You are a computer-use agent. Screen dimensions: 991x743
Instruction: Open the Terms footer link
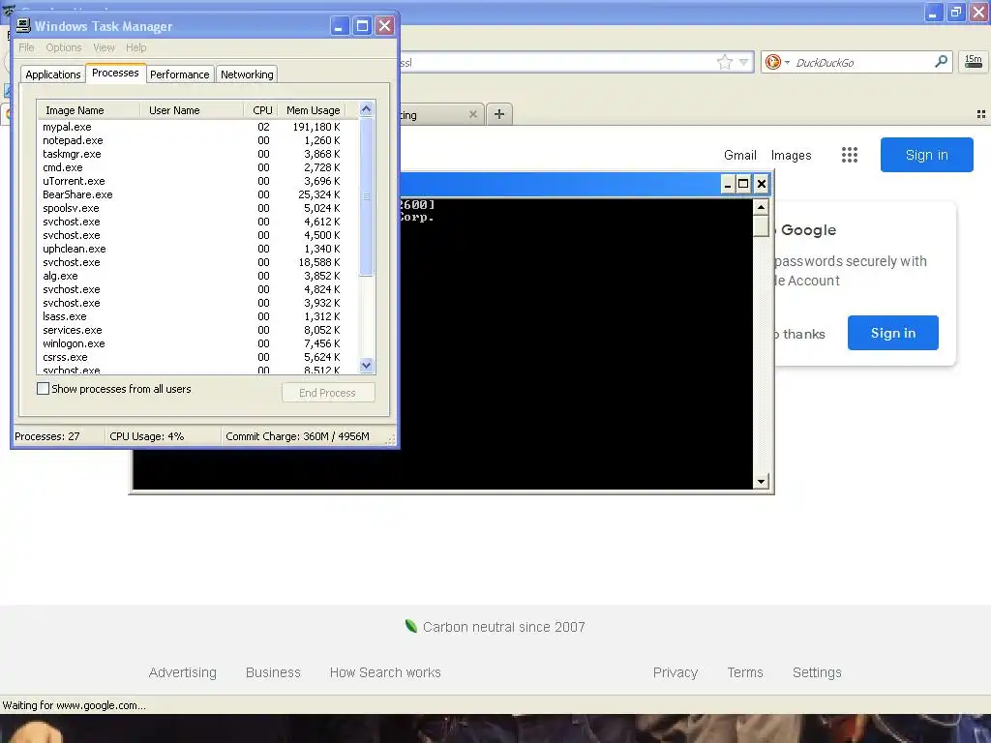[x=745, y=672]
